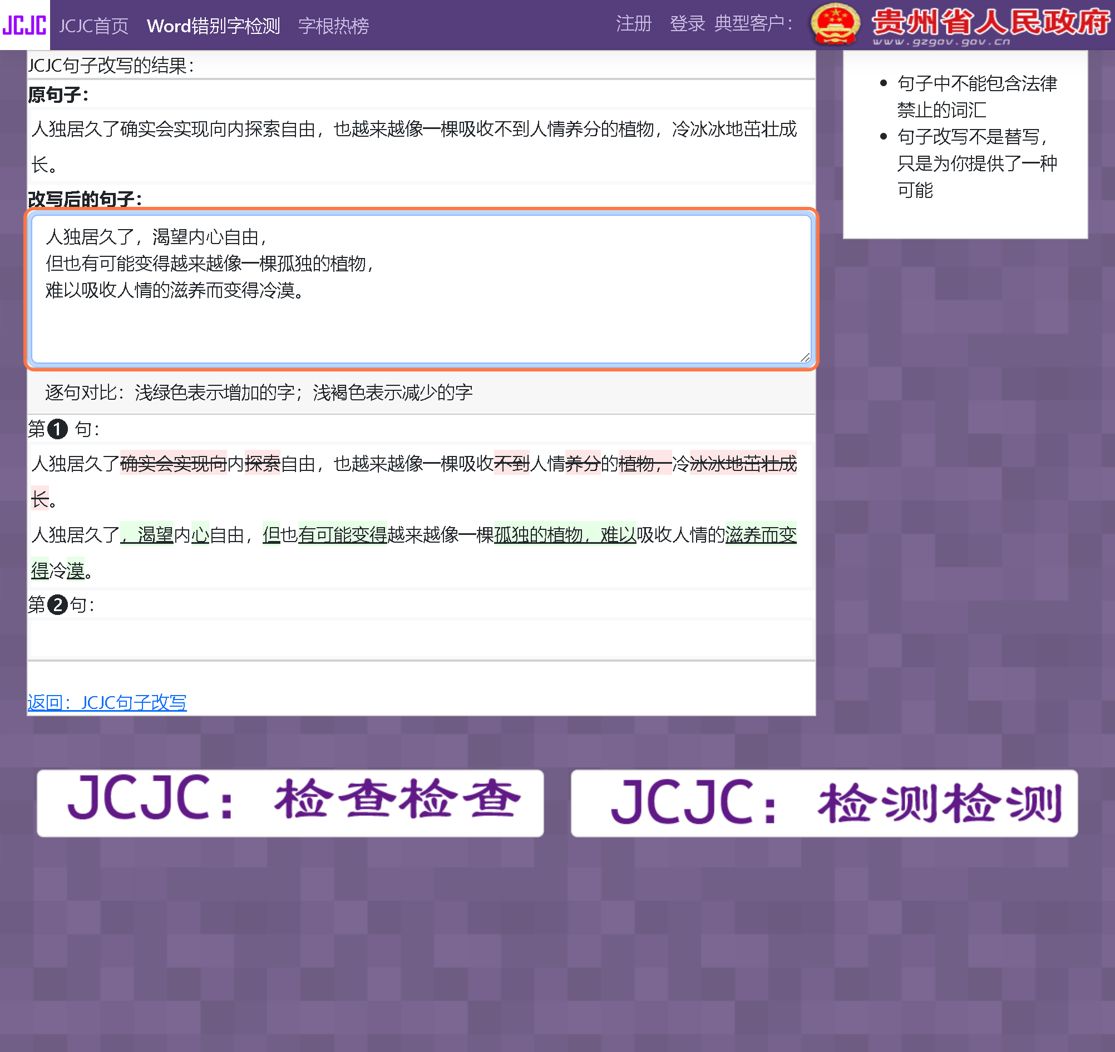Viewport: 1115px width, 1052px height.
Task: Focus the rewritten sentence textarea
Action: pyautogui.click(x=421, y=289)
